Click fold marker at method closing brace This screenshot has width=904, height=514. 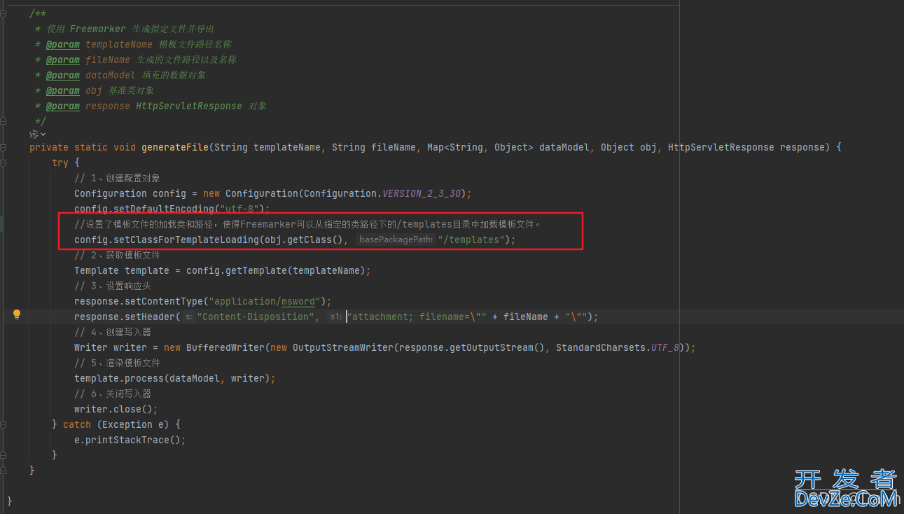click(4, 471)
